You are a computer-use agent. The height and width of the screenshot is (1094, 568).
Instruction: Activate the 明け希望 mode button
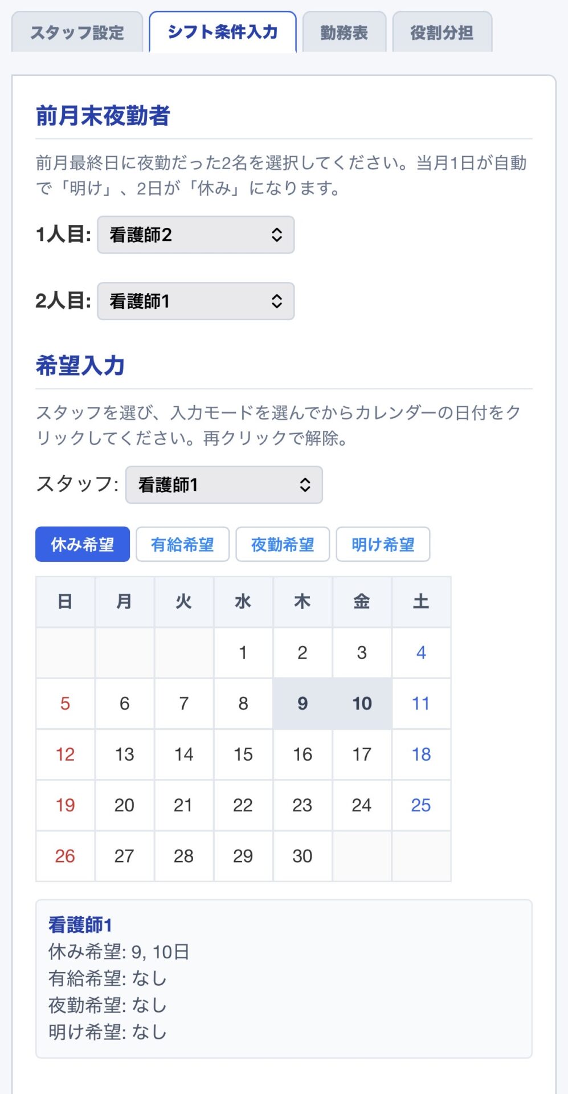point(383,545)
